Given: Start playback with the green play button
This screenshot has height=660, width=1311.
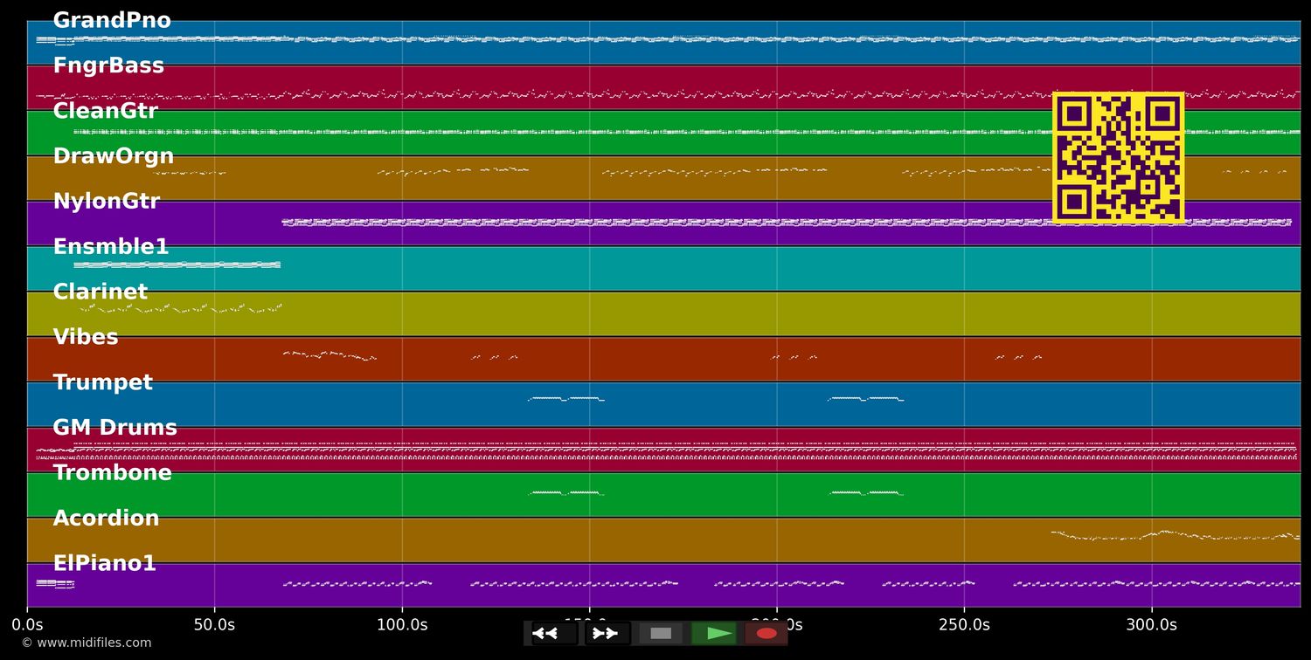Looking at the screenshot, I should pos(715,633).
